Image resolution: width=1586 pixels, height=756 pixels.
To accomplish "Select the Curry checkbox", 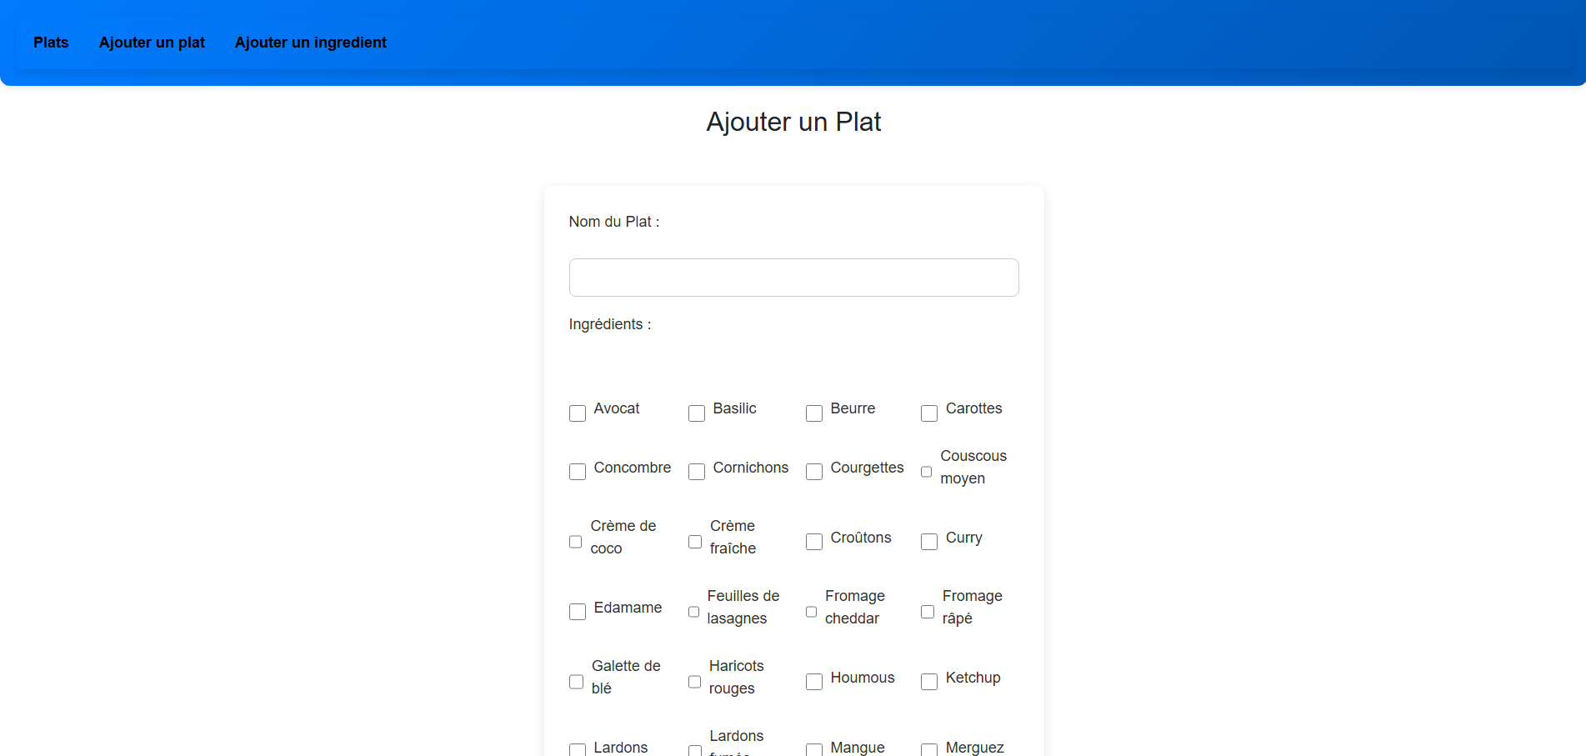I will [929, 542].
